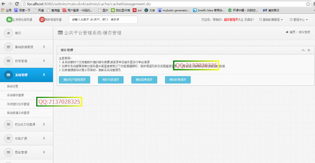Open the 天猫 bookmark
Screen dimensions: 315x163
click(39, 10)
